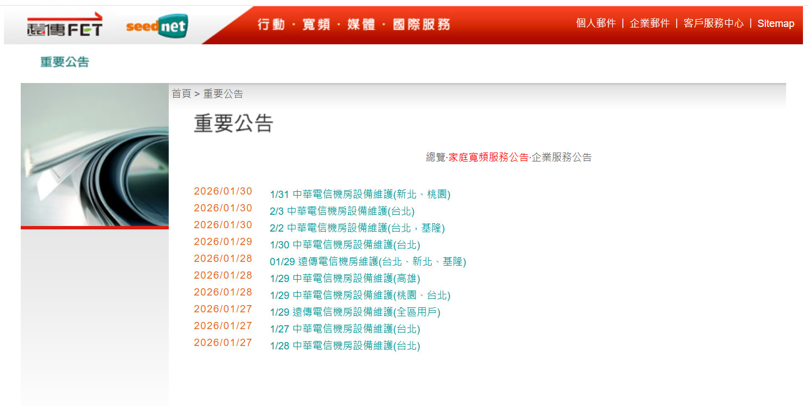
Task: Open 1/29 中華電信 notice for 高雄
Action: click(345, 279)
